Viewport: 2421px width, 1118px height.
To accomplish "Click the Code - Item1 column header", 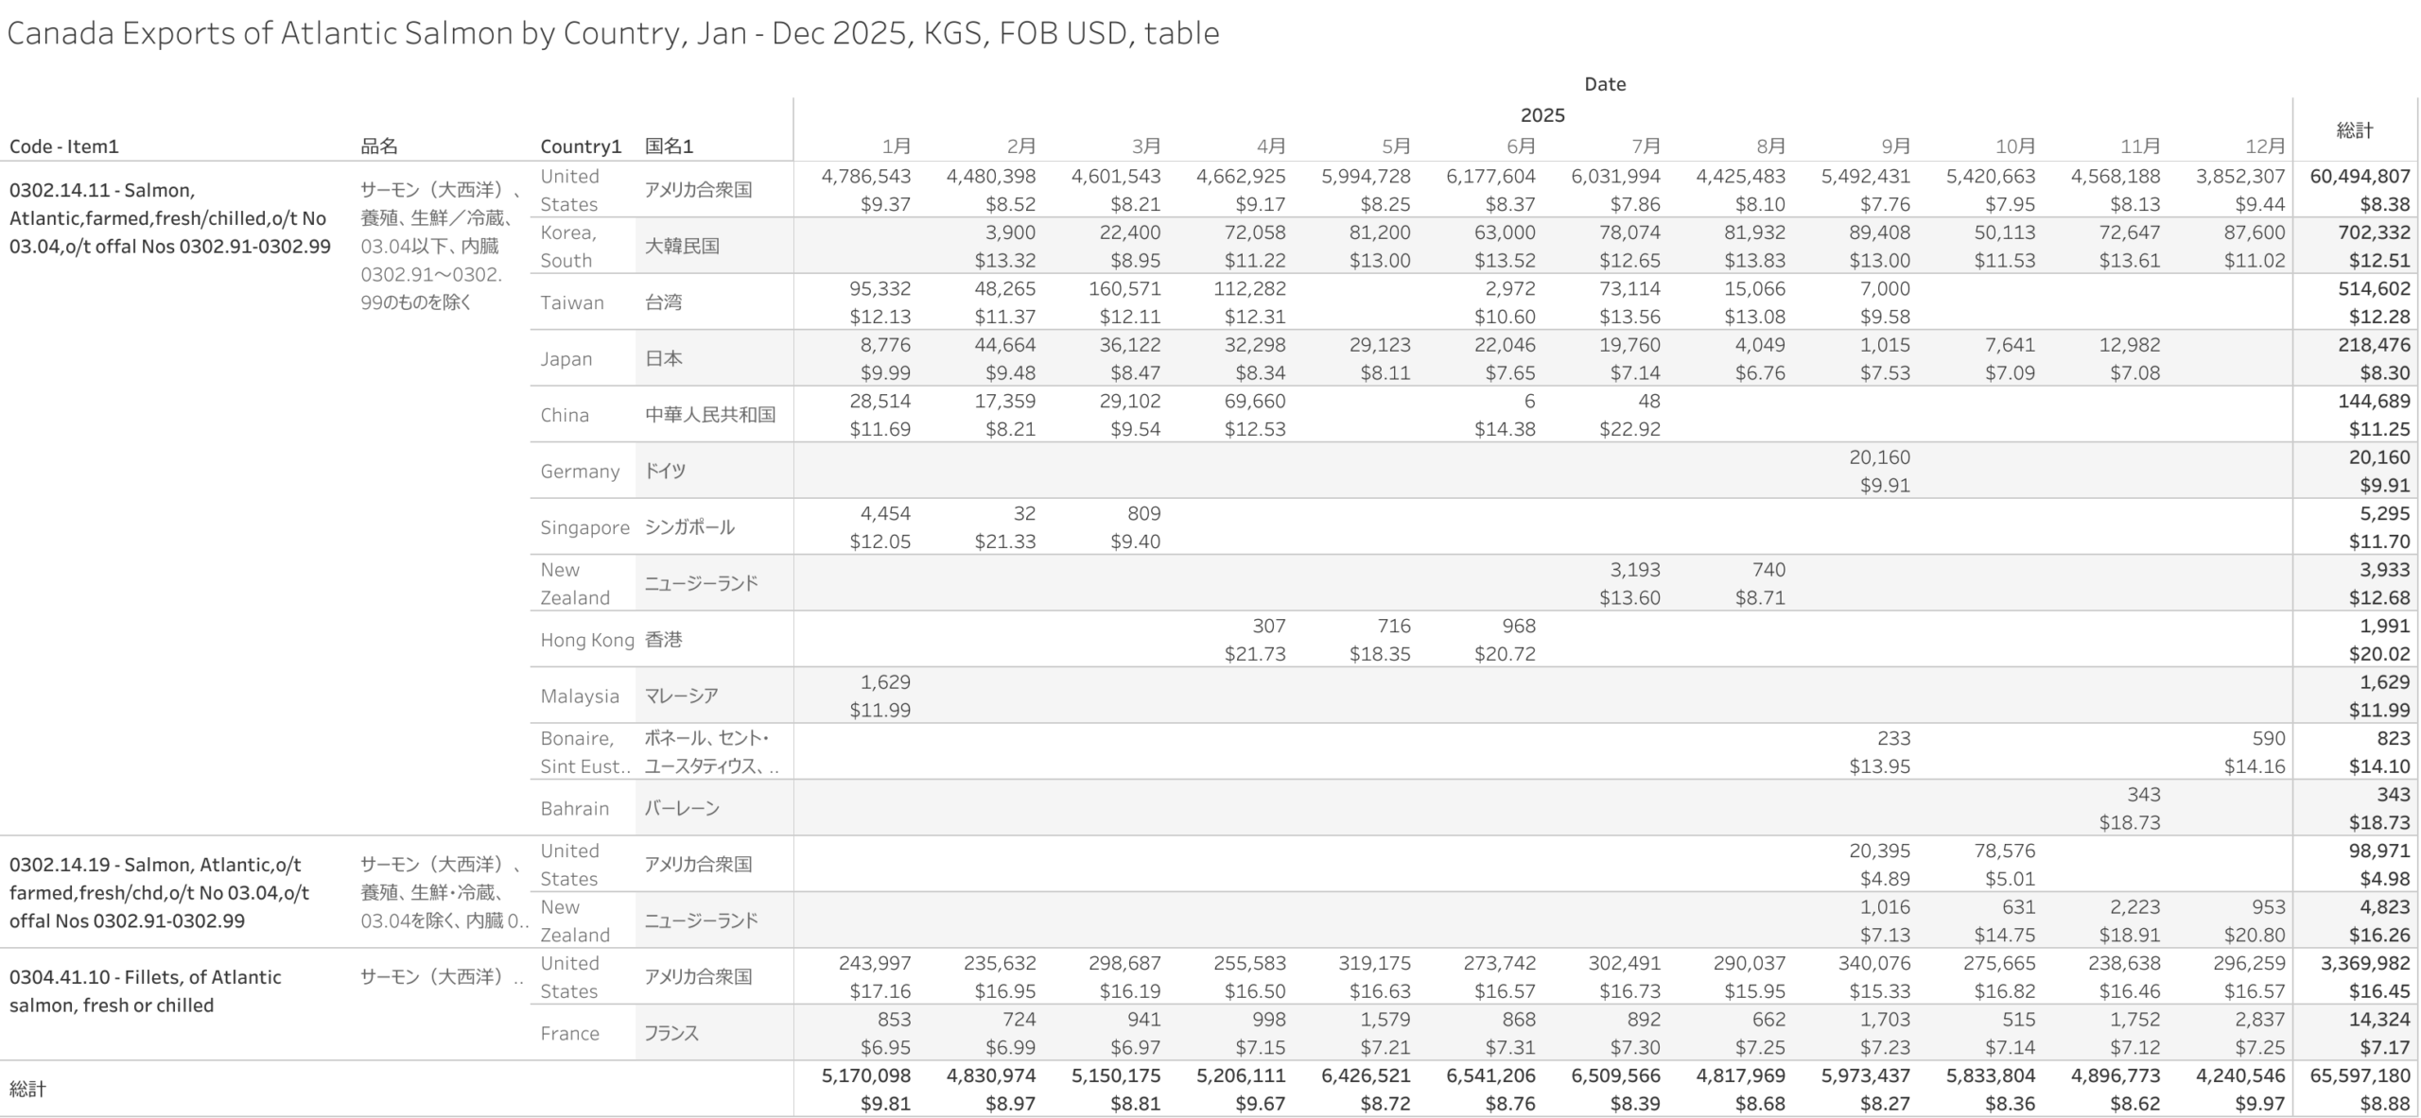I will 64,146.
